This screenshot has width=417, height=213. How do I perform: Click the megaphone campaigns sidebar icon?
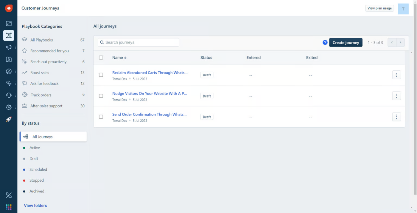9,47
